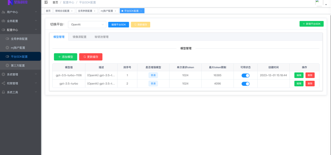Open the 领域会话配置 page tab
331x155 pixels.
click(x=64, y=11)
